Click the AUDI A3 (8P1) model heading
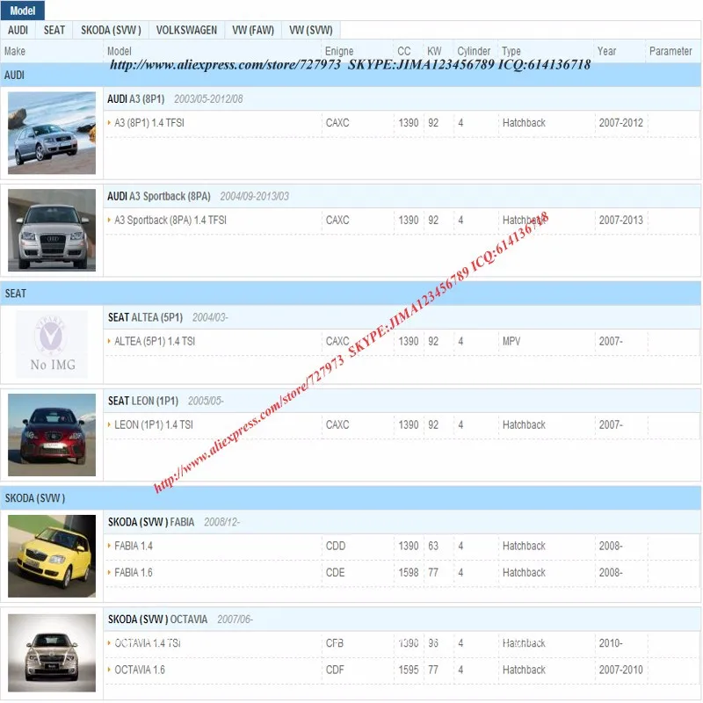Screen dimensions: 703x703 tap(136, 99)
